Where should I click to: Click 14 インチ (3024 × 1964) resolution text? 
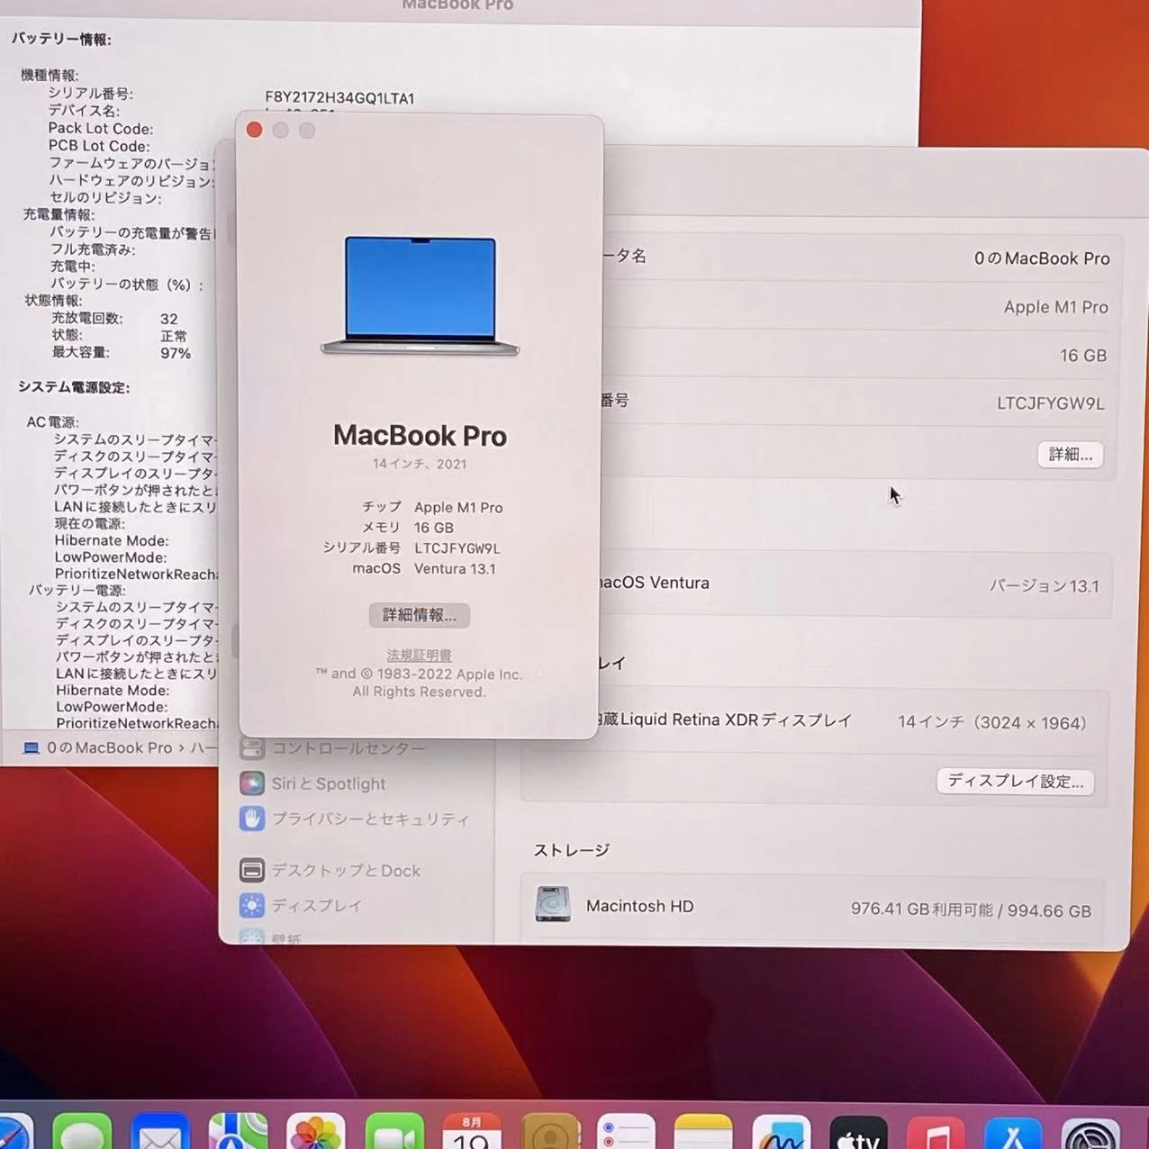(x=992, y=722)
